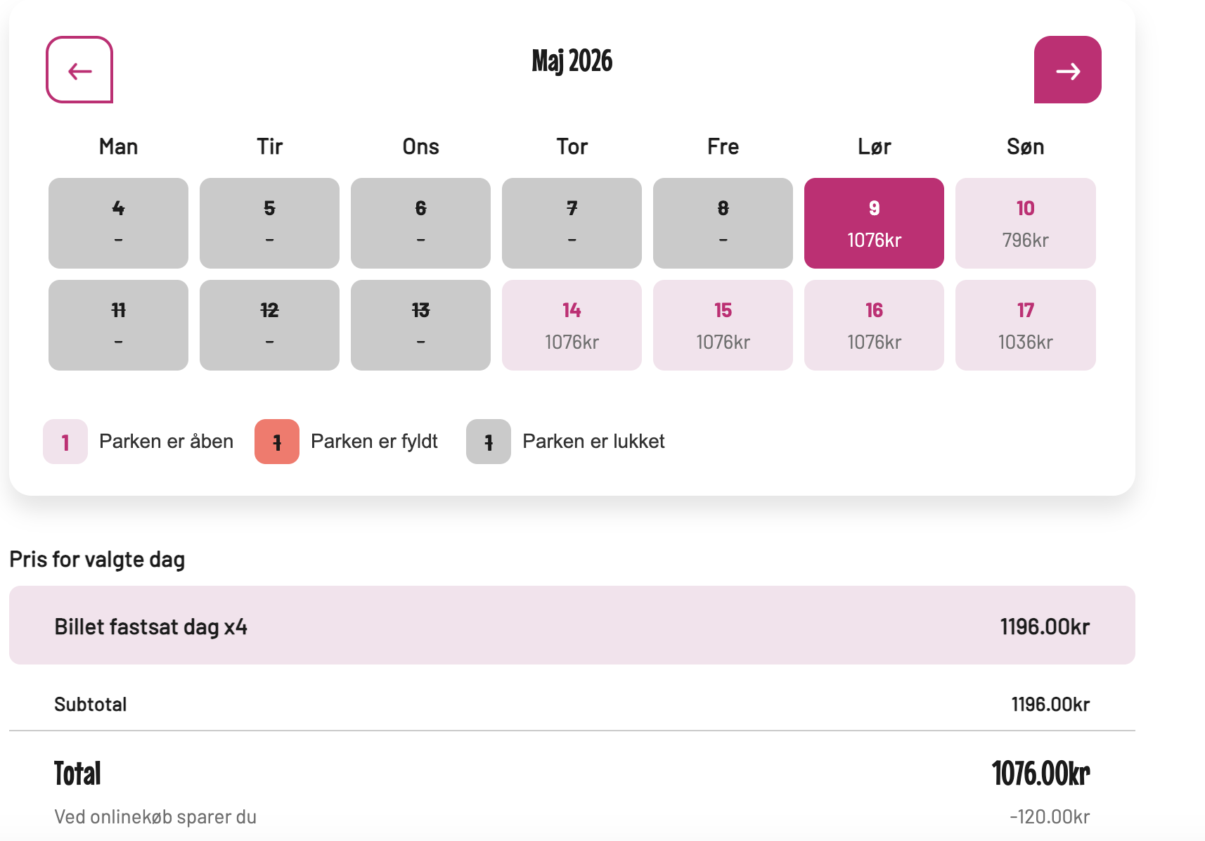
Task: Click the 'Billet fastsat dag x4' price row
Action: click(x=572, y=625)
